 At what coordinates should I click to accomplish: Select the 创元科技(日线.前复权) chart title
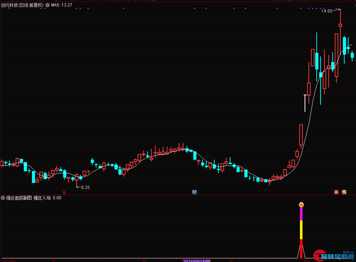coord(22,5)
